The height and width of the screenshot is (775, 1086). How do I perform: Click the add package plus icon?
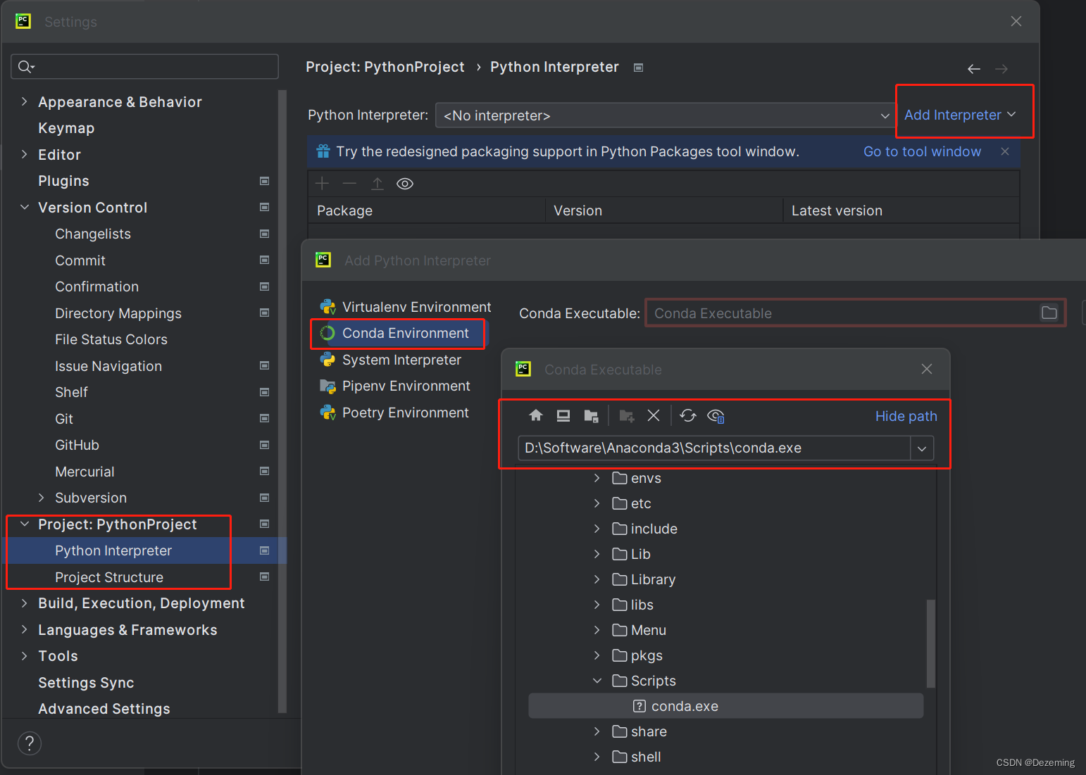coord(322,183)
